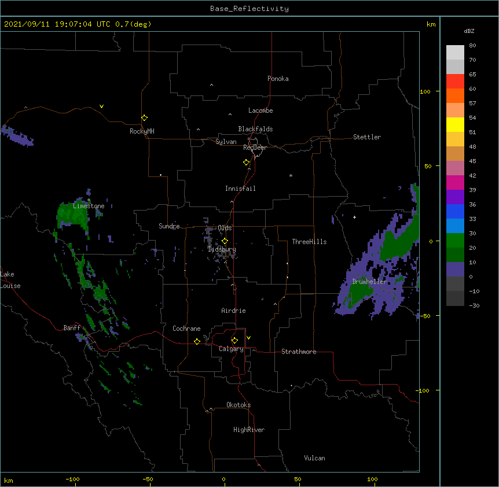Image resolution: width=499 pixels, height=487 pixels.
Task: Select the 33 dBZ light blue swatch
Action: pos(455,226)
